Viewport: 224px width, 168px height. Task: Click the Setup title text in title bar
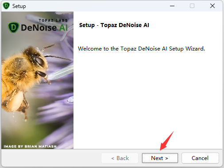19,6
